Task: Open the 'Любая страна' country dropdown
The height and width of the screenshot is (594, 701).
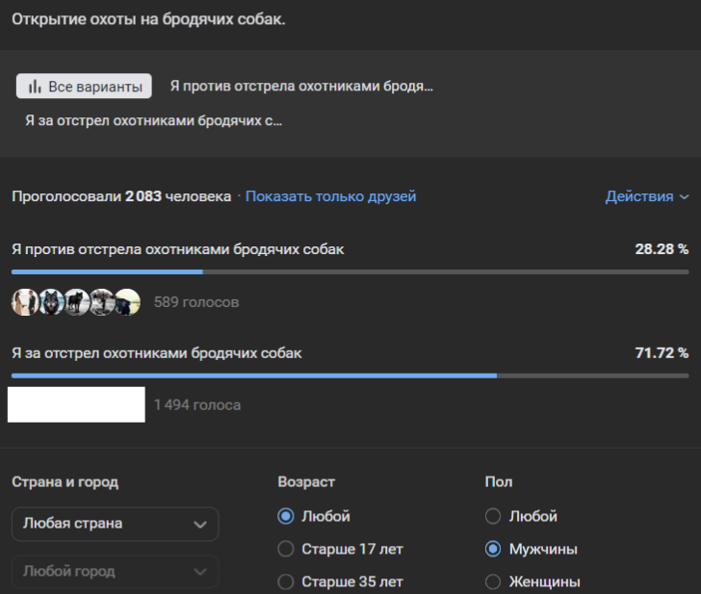Action: click(115, 524)
